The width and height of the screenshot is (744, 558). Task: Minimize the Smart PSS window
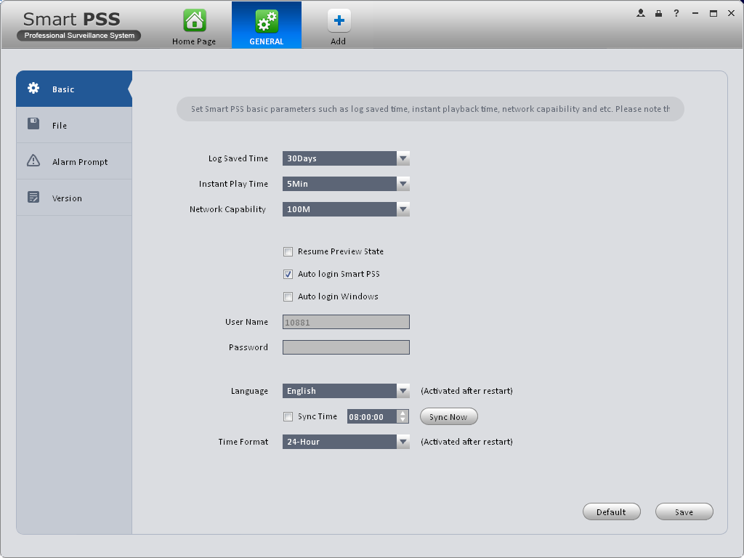tap(695, 13)
